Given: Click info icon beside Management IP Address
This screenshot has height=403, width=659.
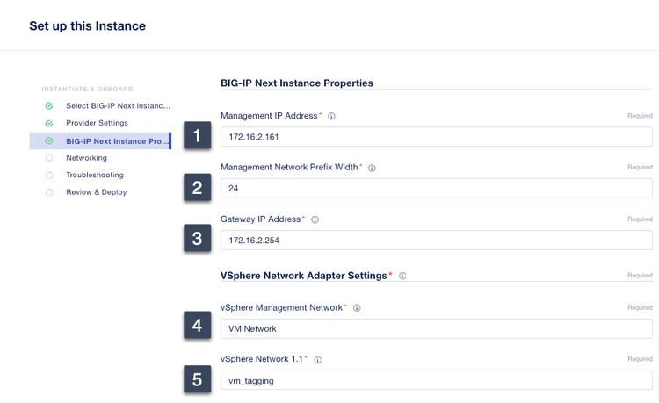Looking at the screenshot, I should (331, 116).
